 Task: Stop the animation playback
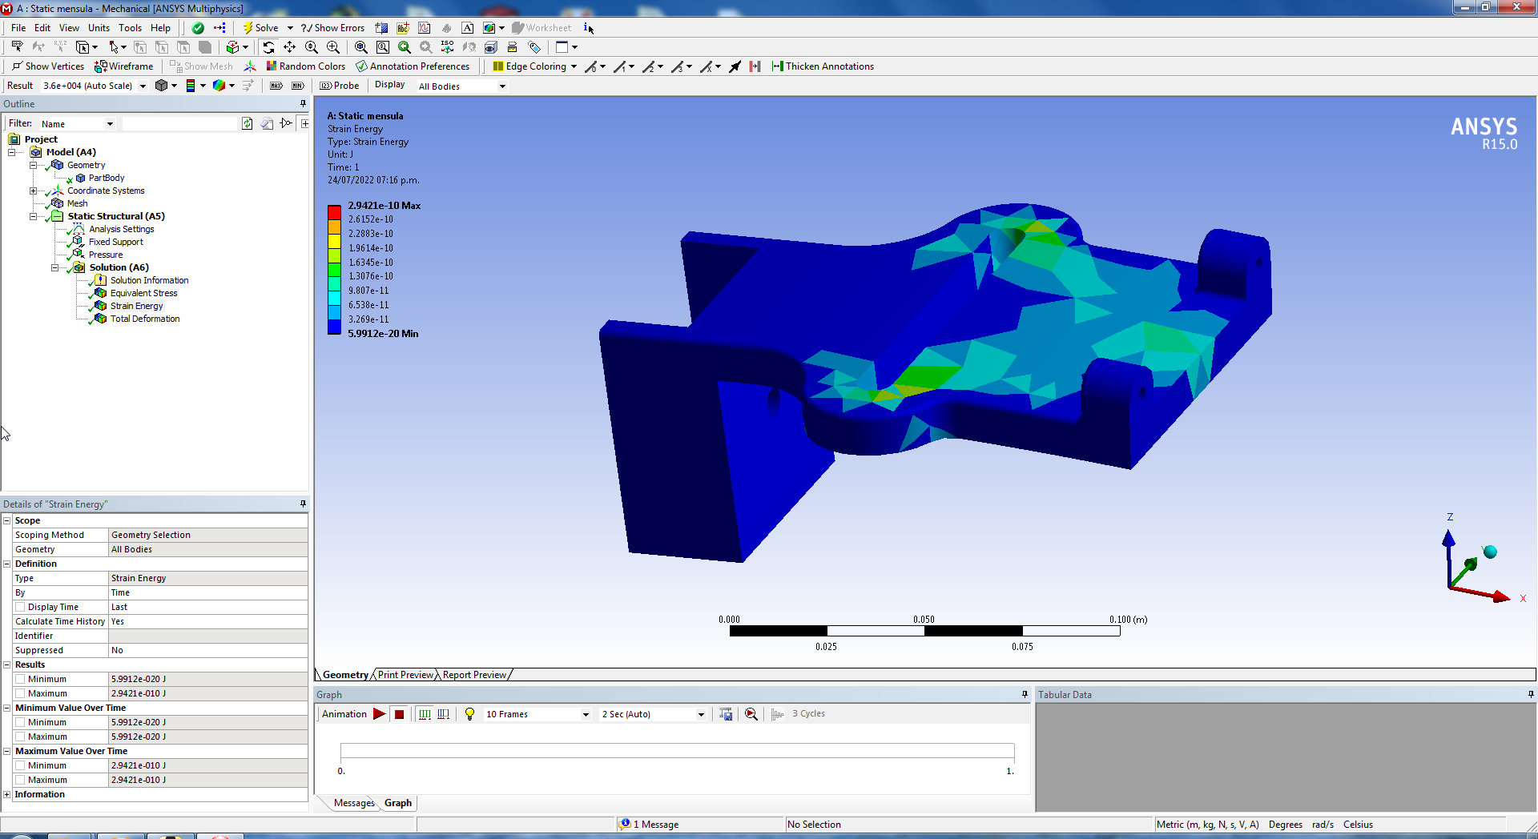399,714
